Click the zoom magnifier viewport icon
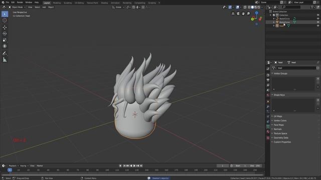The image size is (321, 180). pyautogui.click(x=248, y=13)
